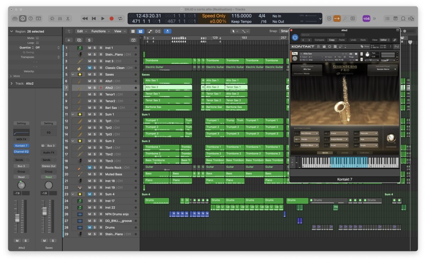Toggle Kontakt plugin power button

coord(295,37)
